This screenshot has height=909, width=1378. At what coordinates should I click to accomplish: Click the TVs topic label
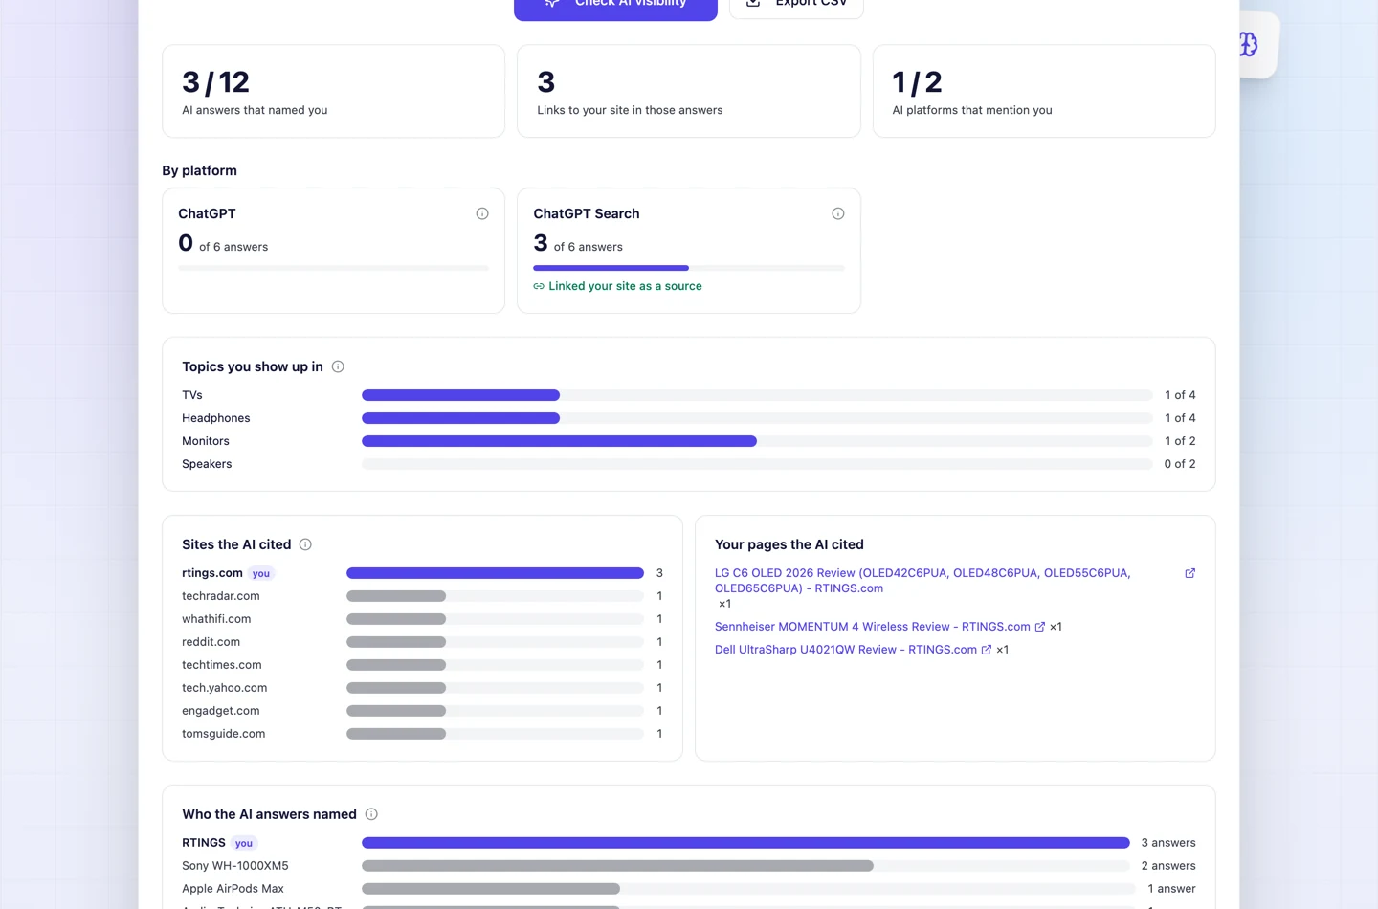[x=192, y=395]
